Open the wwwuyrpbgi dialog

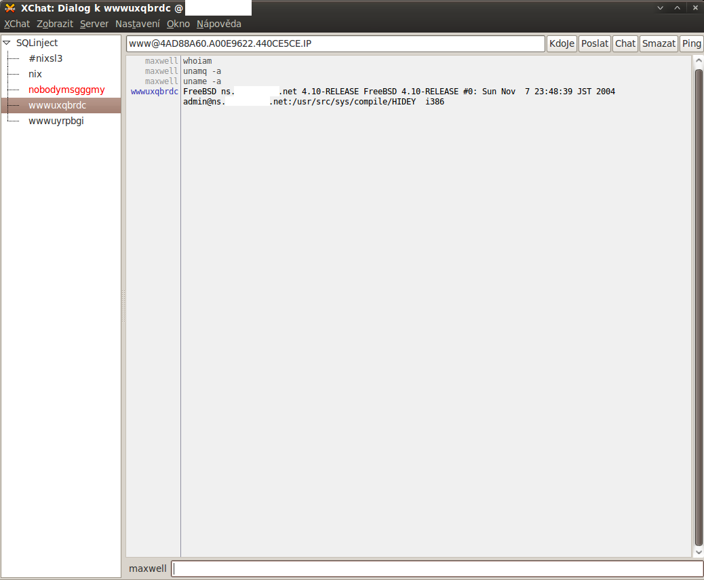click(x=56, y=121)
